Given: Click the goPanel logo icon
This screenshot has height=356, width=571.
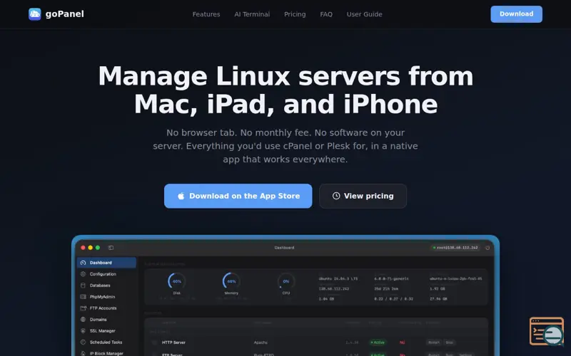Looking at the screenshot, I should (x=34, y=14).
